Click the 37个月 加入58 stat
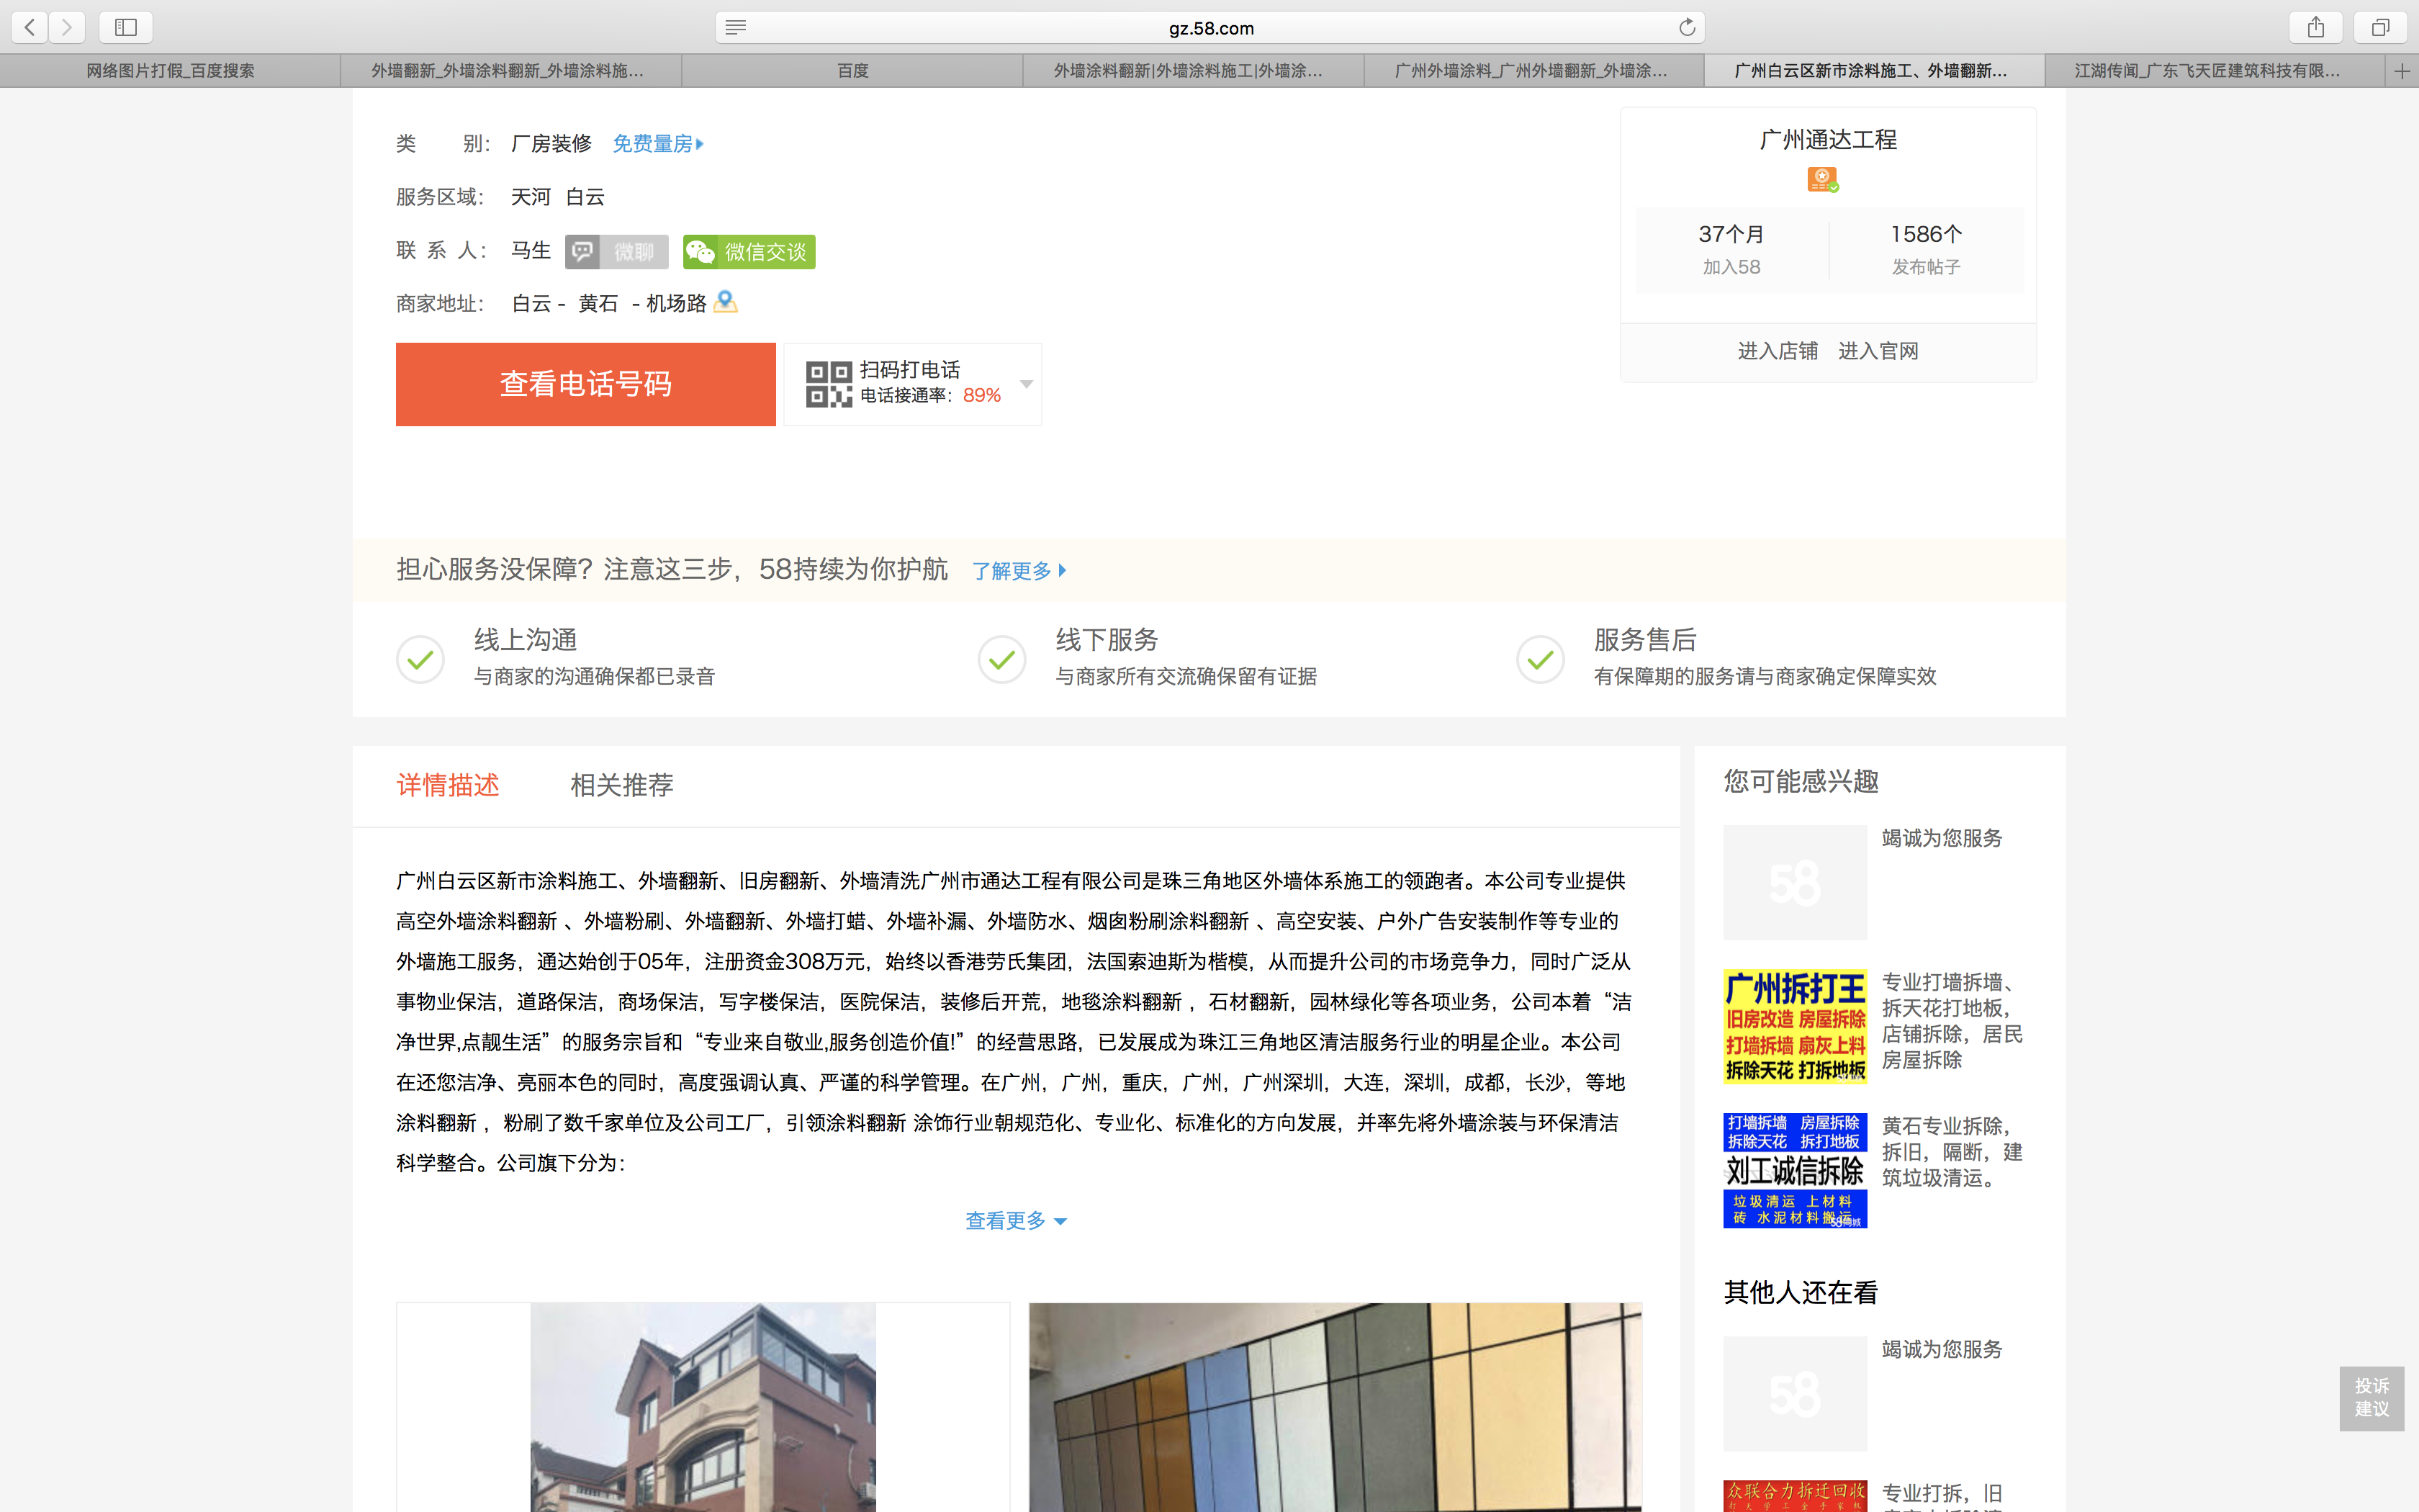Image resolution: width=2419 pixels, height=1512 pixels. 1732,249
